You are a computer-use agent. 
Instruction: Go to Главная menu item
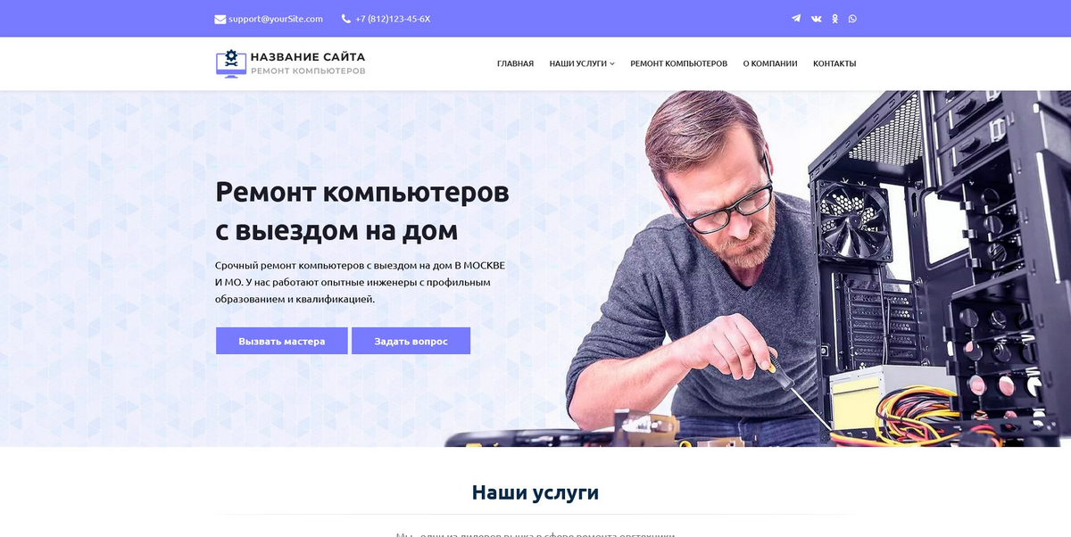[515, 63]
